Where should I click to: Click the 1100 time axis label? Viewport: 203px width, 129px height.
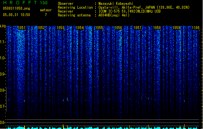click(x=196, y=28)
